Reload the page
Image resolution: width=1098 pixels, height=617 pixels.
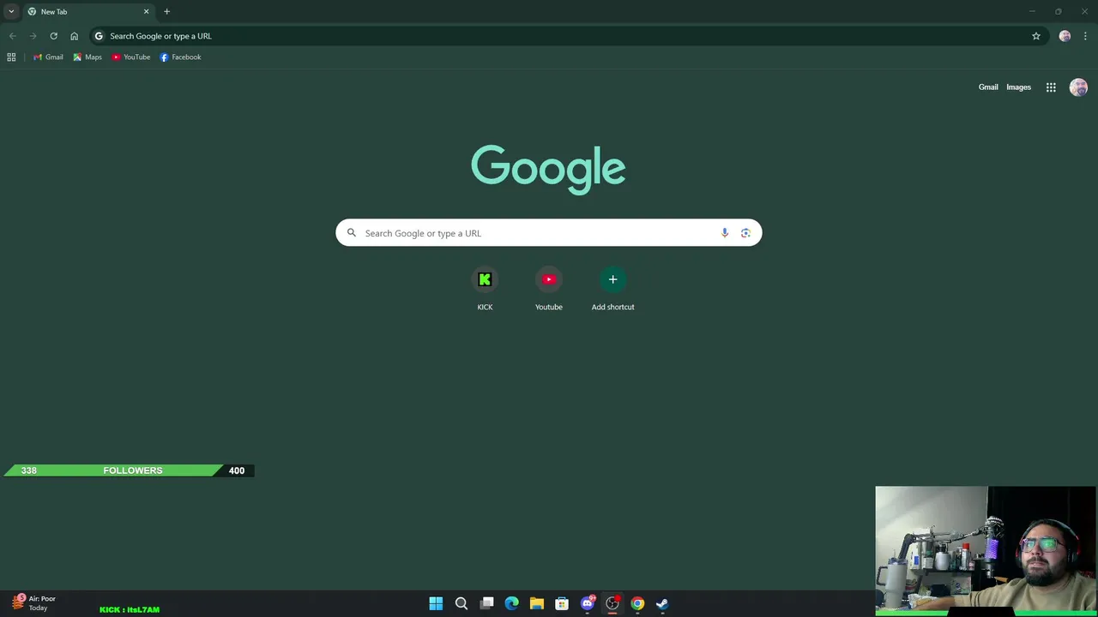[x=53, y=36]
